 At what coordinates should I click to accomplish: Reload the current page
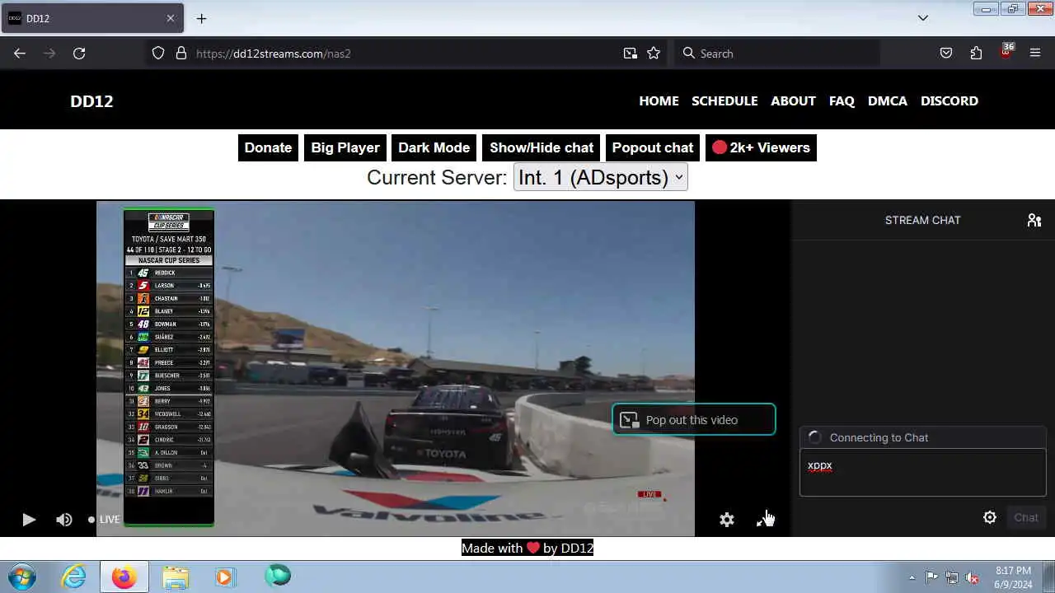click(x=79, y=54)
